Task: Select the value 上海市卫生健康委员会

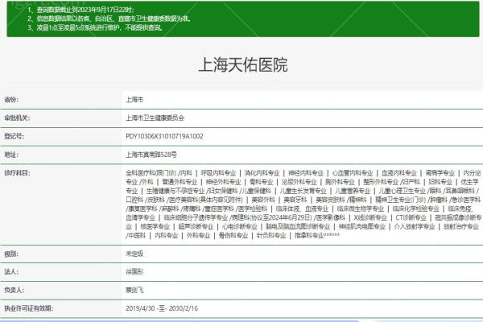Action: click(155, 118)
